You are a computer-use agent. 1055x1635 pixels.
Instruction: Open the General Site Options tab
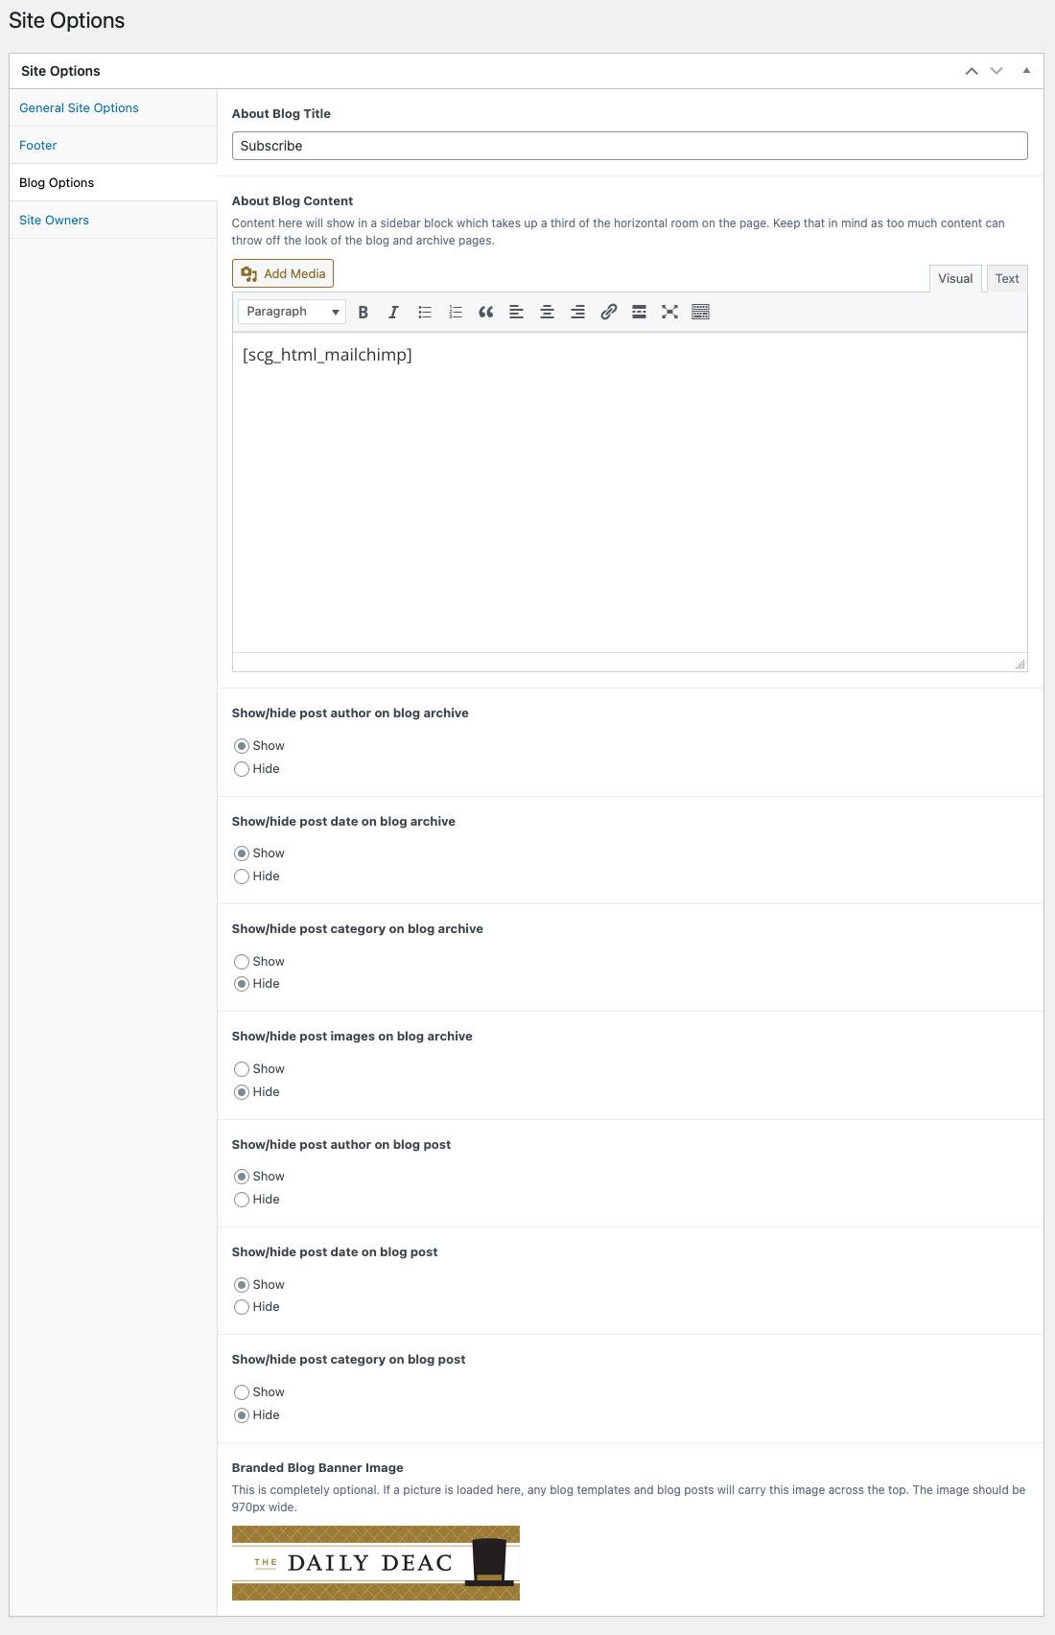click(79, 108)
